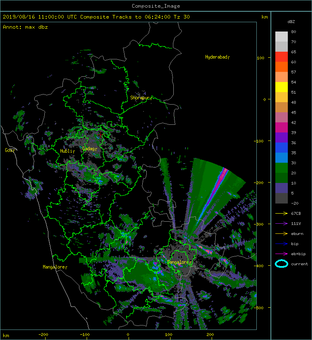This screenshot has width=312, height=340.
Task: Click the Gadag city label
Action: [x=89, y=149]
